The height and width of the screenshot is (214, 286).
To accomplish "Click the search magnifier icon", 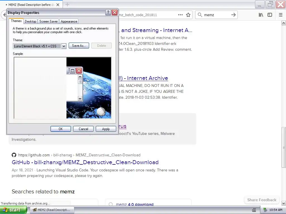I will [x=200, y=15].
